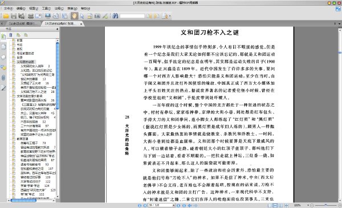Click the find next result icon

[x=156, y=16]
